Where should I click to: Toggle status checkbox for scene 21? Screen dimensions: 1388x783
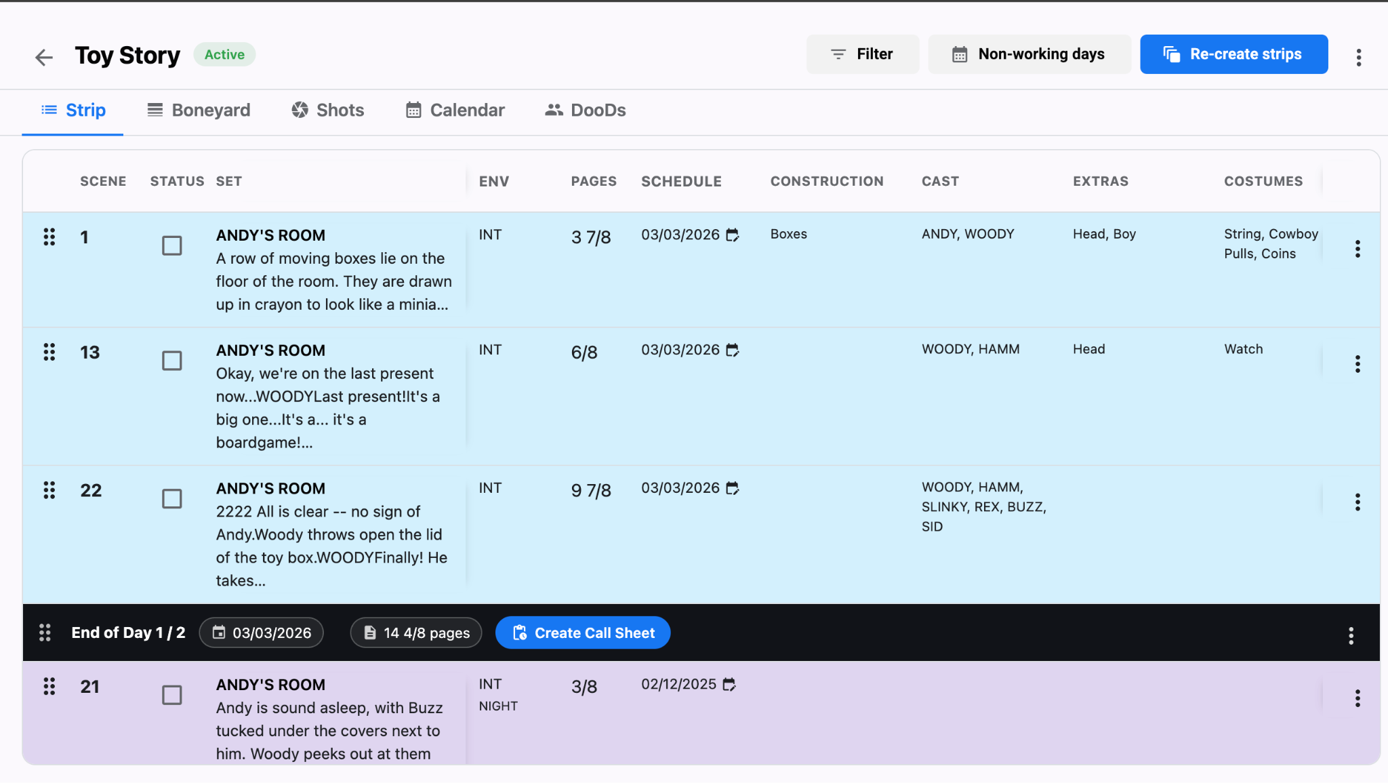point(172,695)
